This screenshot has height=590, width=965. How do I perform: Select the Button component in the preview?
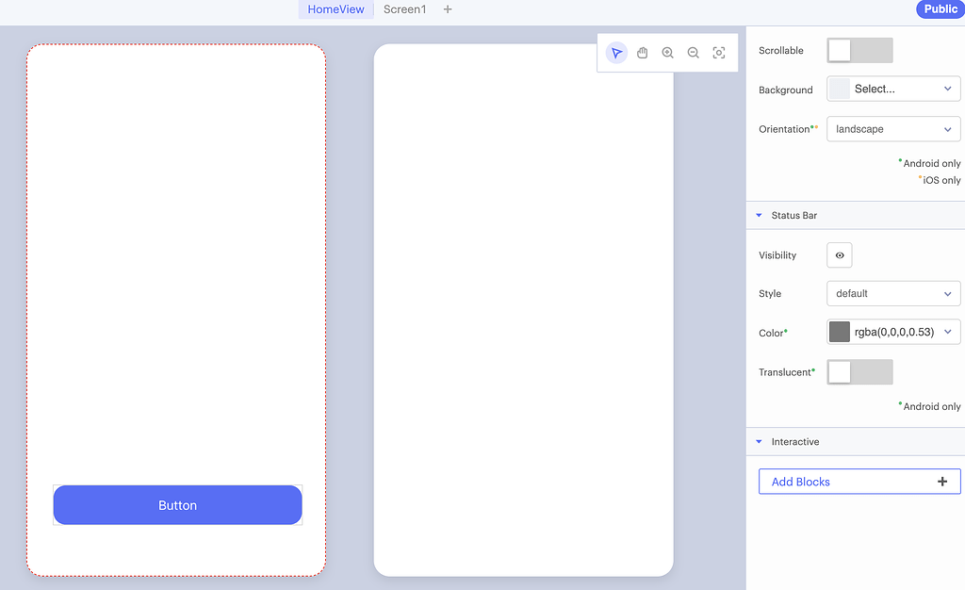point(177,505)
